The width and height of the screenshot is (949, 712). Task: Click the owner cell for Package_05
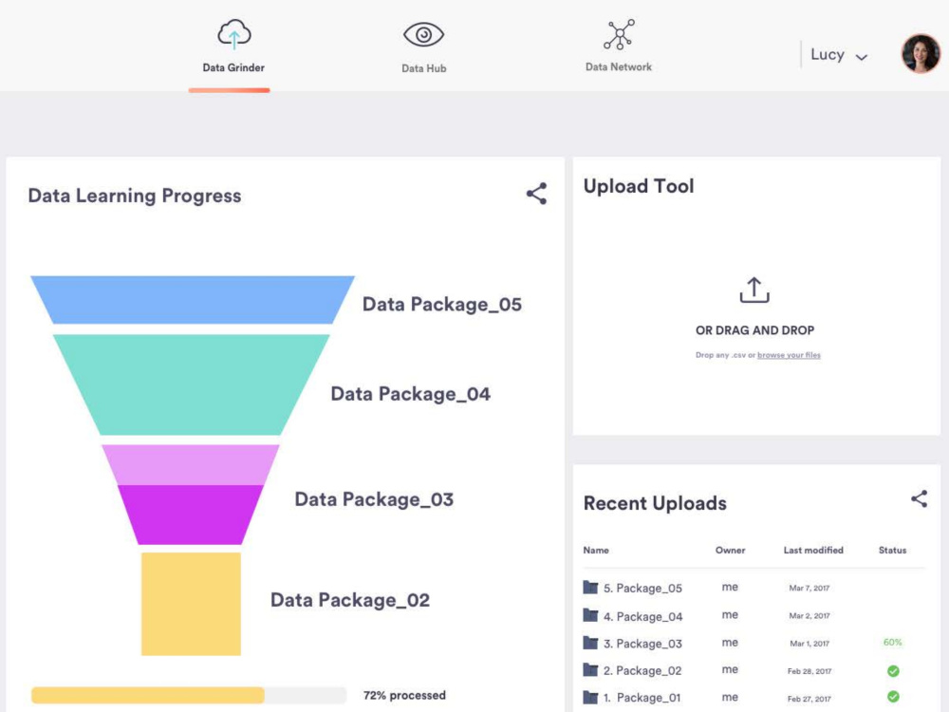coord(730,588)
